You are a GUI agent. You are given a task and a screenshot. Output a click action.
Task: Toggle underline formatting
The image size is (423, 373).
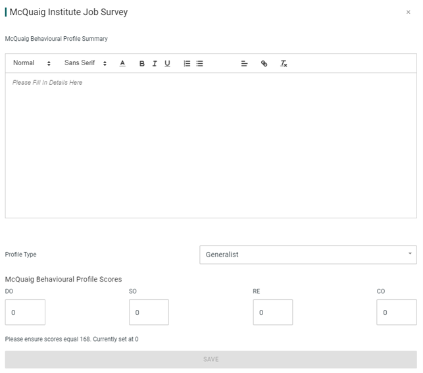pos(167,63)
